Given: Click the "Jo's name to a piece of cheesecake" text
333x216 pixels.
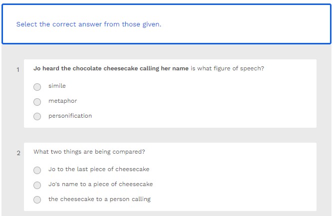Looking at the screenshot, I should pos(100,184).
